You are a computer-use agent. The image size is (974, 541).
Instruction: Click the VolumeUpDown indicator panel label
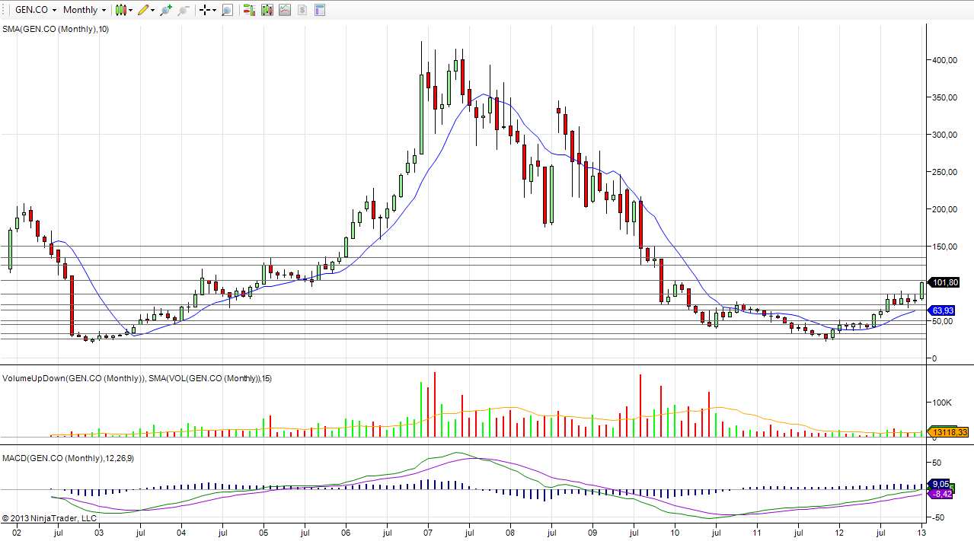(x=74, y=378)
